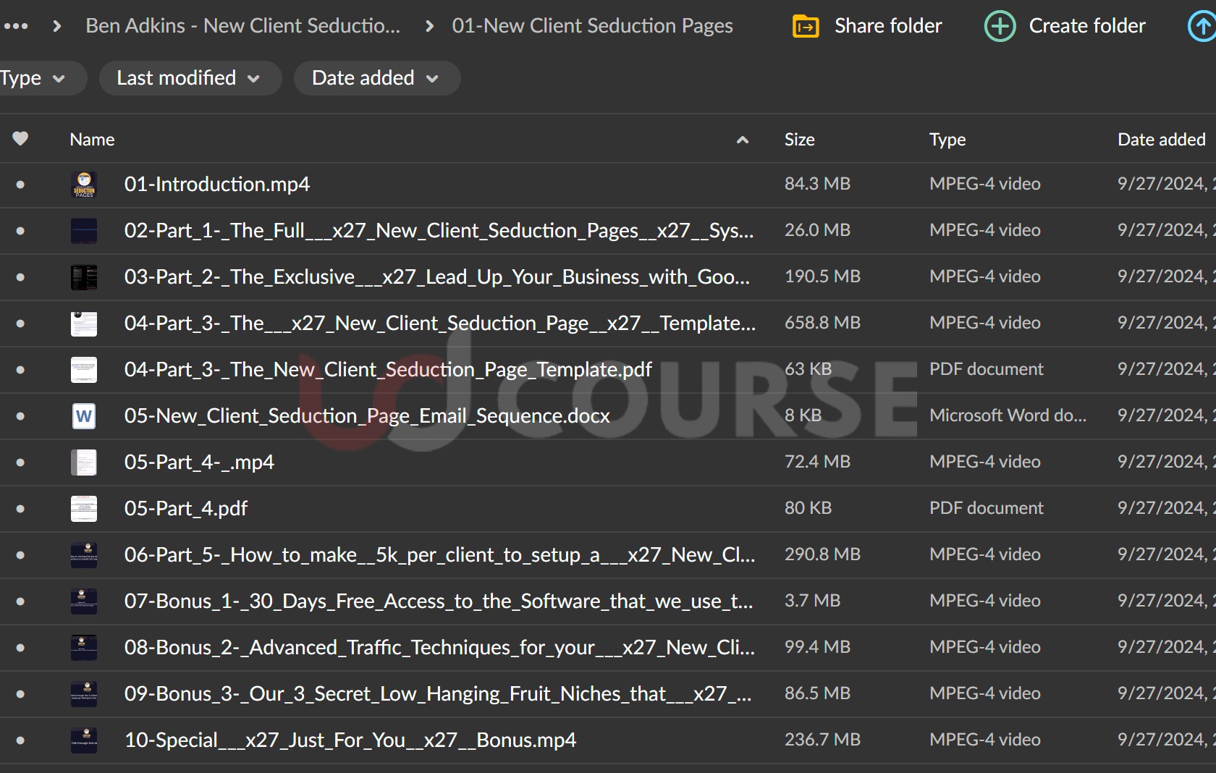This screenshot has height=773, width=1216.
Task: Click the Create folder button label
Action: (1087, 26)
